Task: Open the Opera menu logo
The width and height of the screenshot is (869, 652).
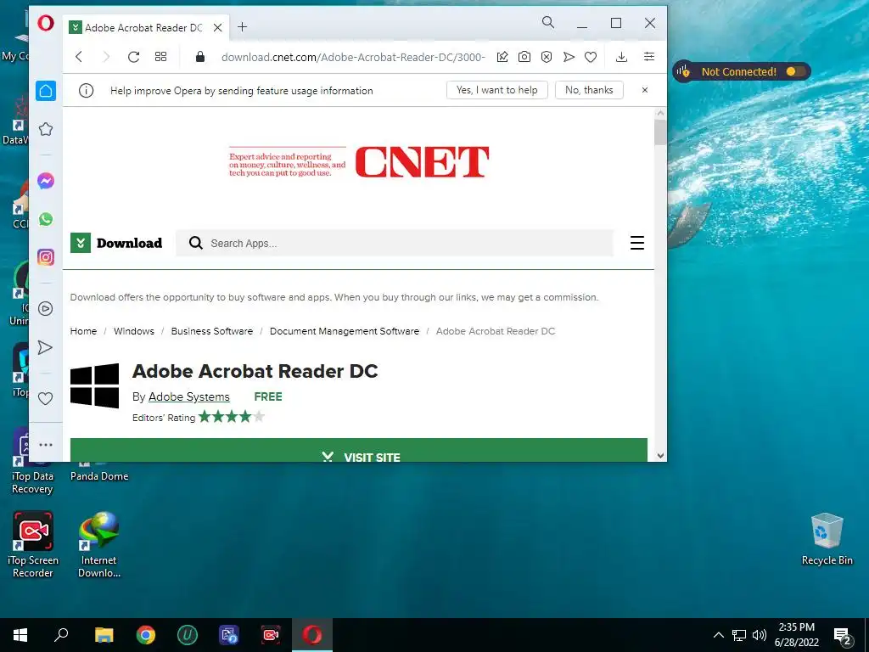Action: click(46, 23)
